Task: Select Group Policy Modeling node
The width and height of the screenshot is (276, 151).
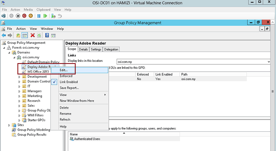Action: point(33,130)
